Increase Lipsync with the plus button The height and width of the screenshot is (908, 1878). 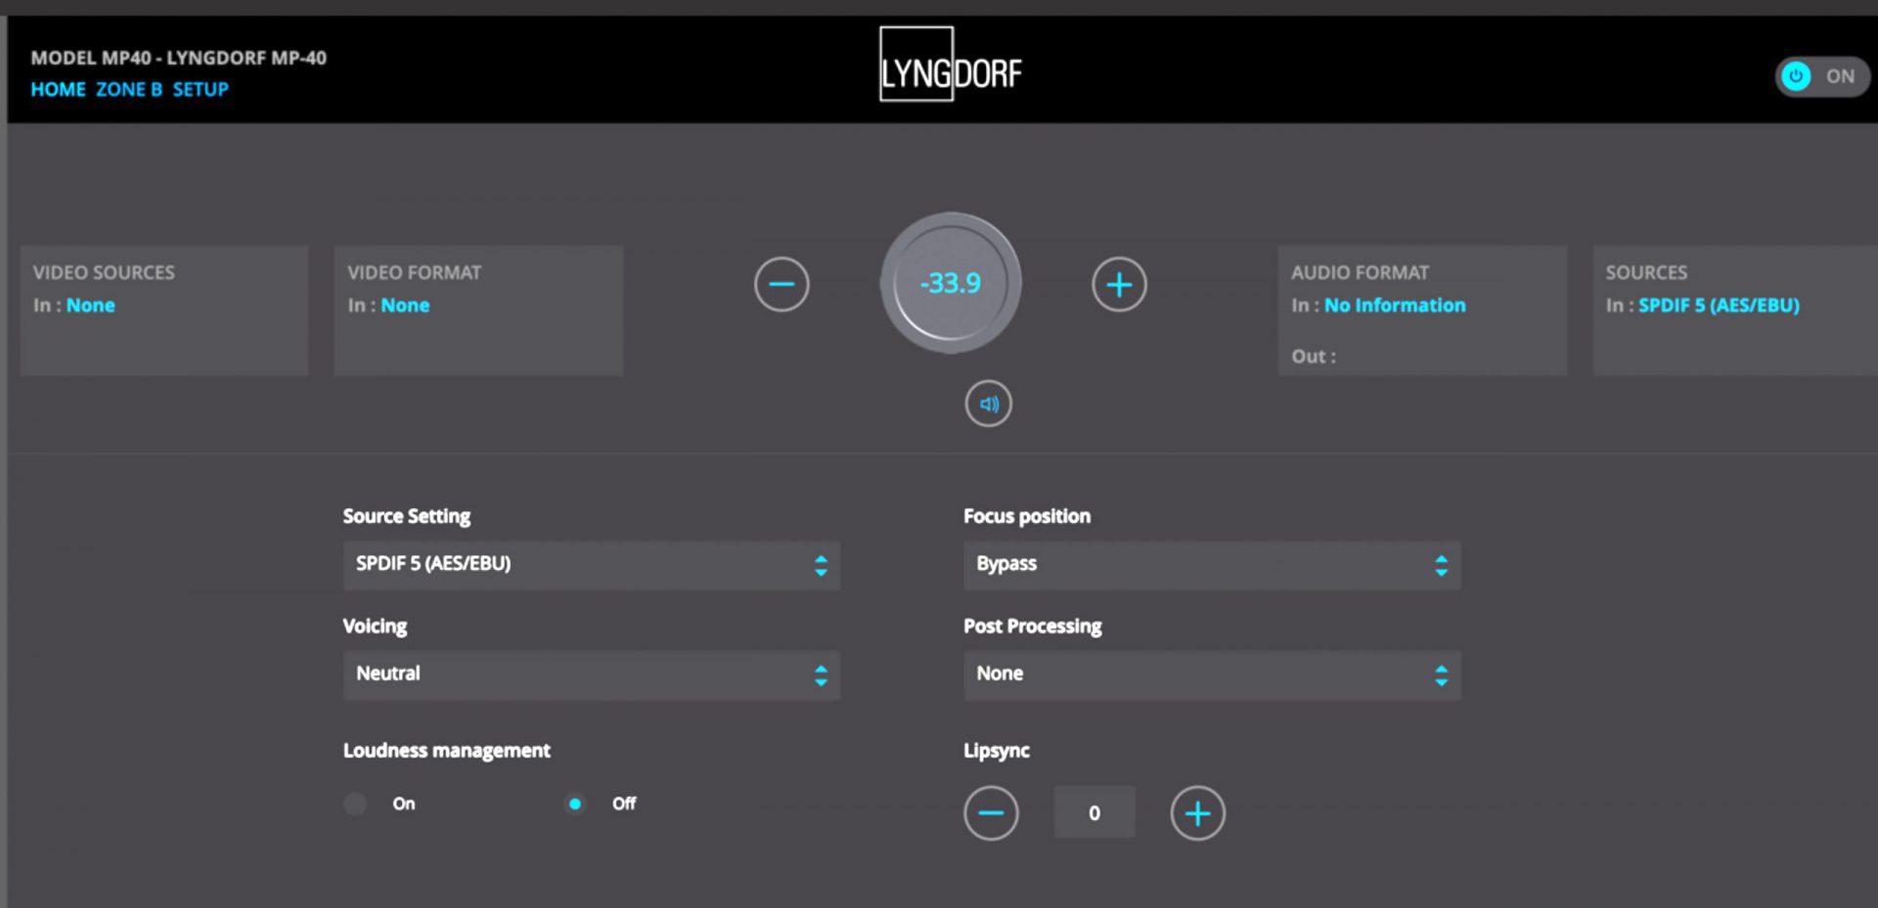(x=1197, y=813)
